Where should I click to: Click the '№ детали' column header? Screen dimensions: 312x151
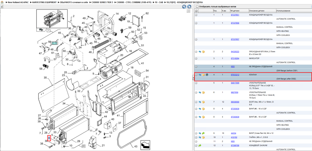click(x=239, y=11)
